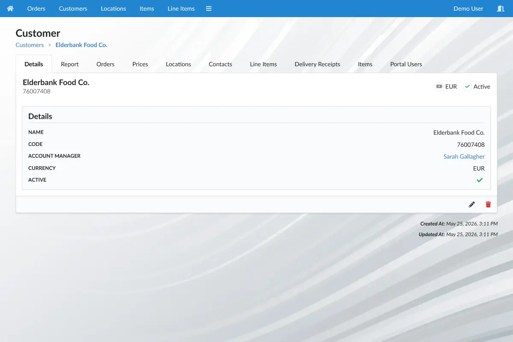The height and width of the screenshot is (342, 513).
Task: Click the pencil edit icon
Action: [472, 204]
